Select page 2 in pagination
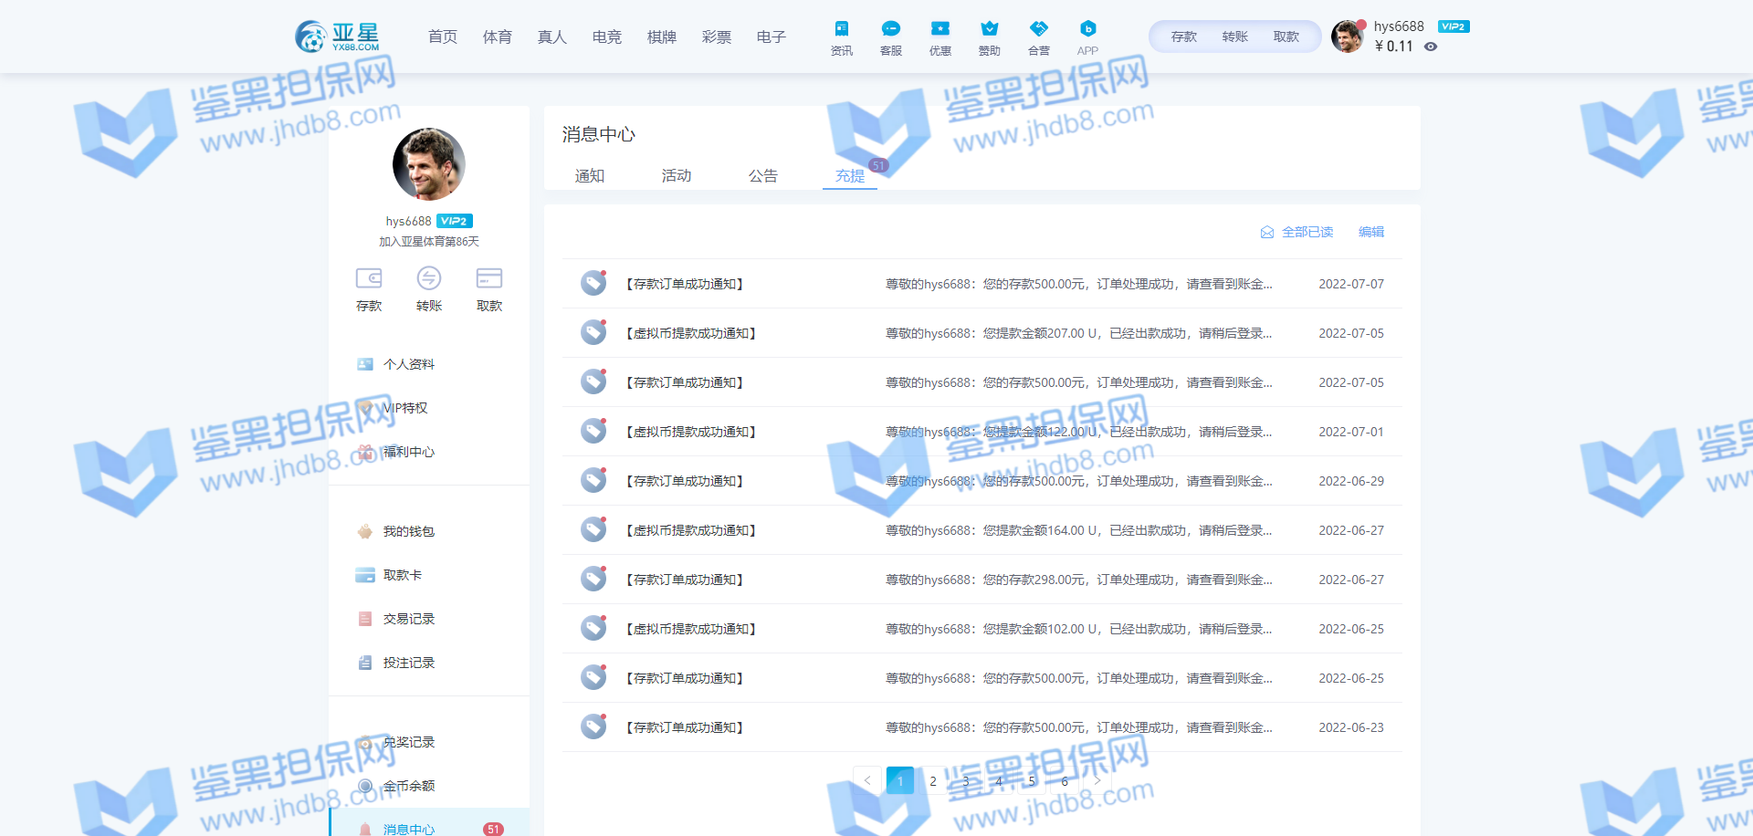Image resolution: width=1753 pixels, height=836 pixels. (x=933, y=780)
